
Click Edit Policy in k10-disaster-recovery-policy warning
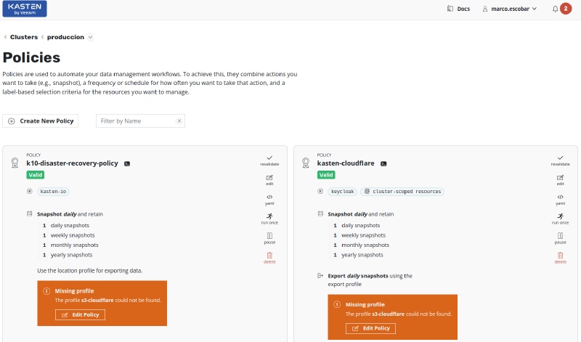pyautogui.click(x=80, y=314)
